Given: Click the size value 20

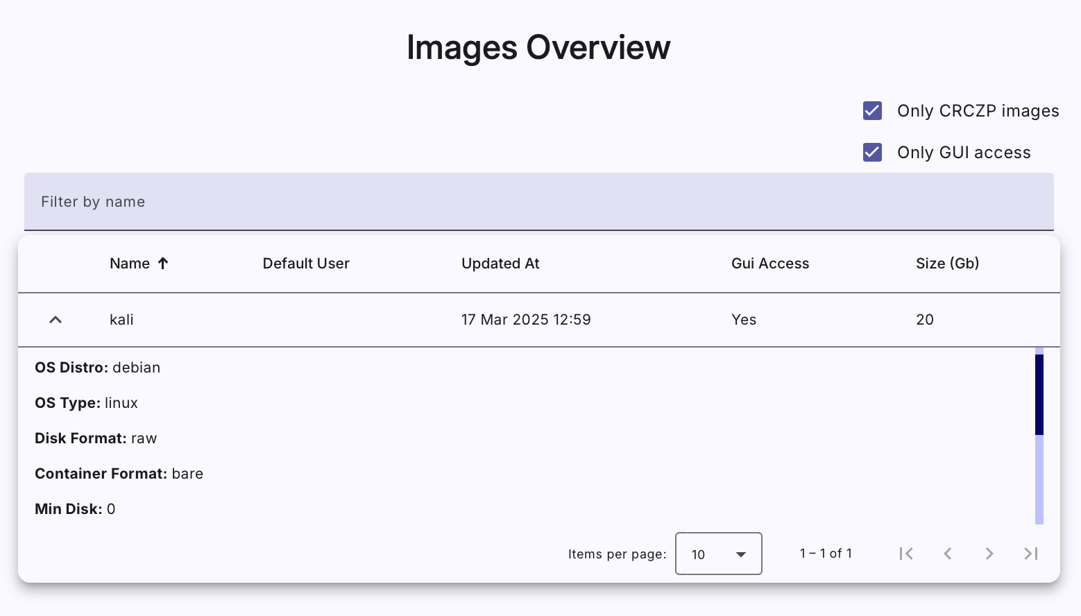Looking at the screenshot, I should pyautogui.click(x=925, y=320).
